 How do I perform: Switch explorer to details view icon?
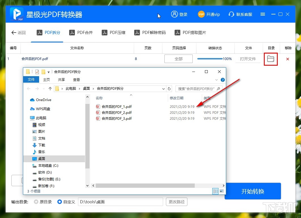215,191
